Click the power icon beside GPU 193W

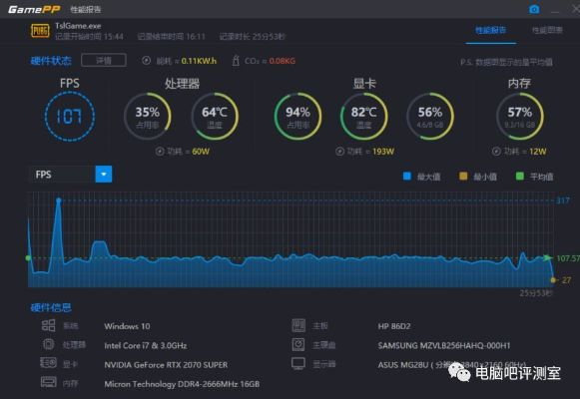339,151
